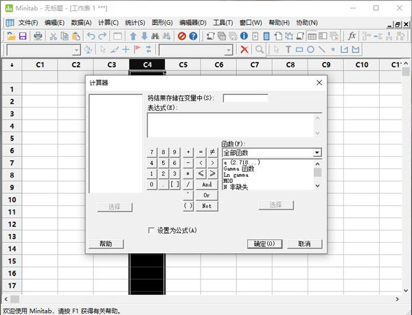The width and height of the screenshot is (412, 315).
Task: Open the first empty toolbar combo box dropdown
Action: (x=76, y=50)
